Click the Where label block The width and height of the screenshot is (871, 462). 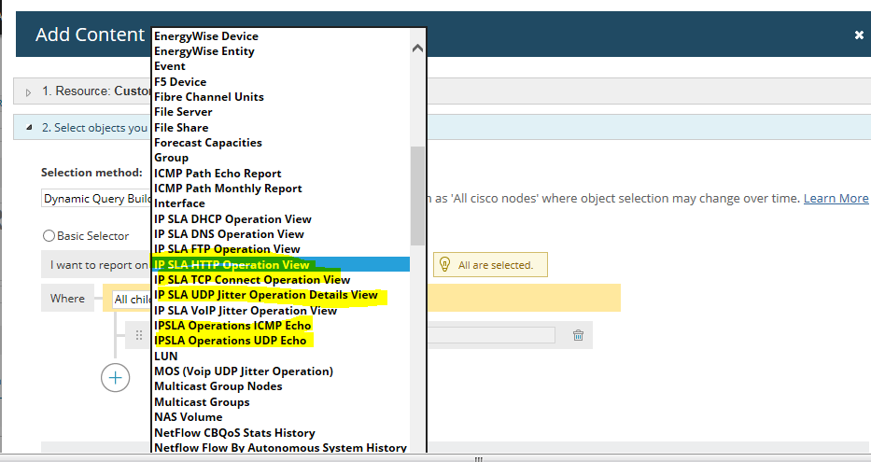click(68, 298)
